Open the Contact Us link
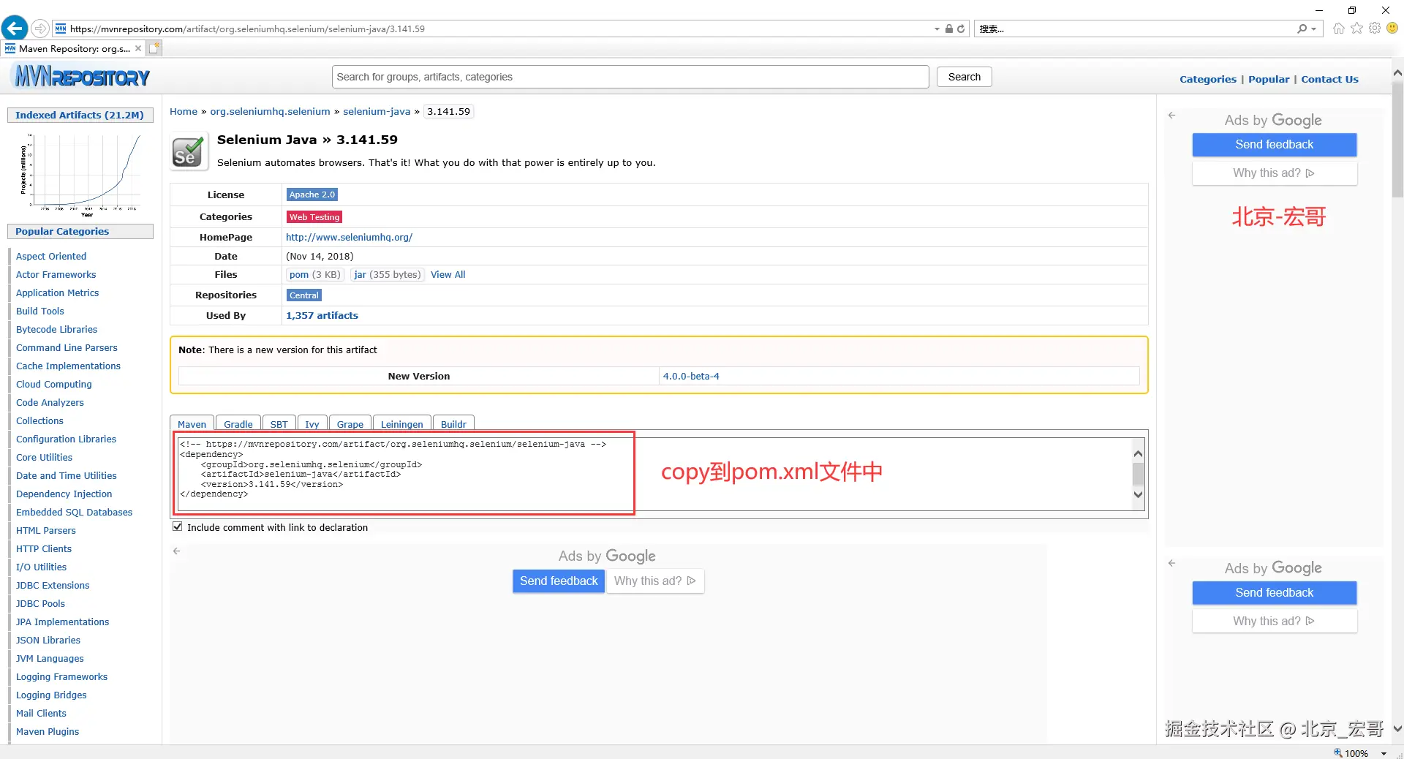 tap(1329, 79)
